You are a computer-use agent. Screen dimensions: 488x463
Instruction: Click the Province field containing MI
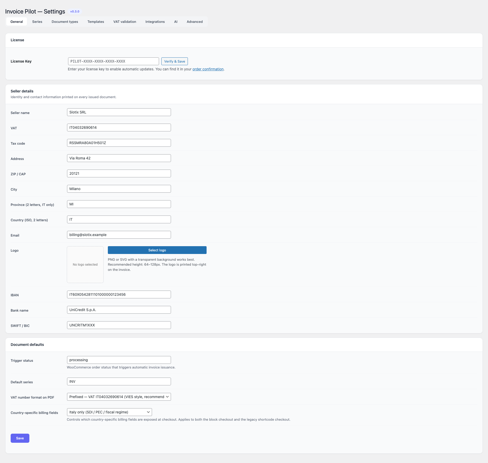click(x=119, y=204)
